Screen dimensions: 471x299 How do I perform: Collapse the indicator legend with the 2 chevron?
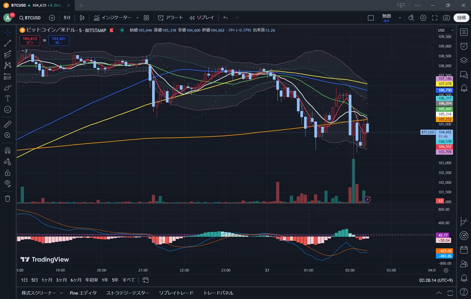(24, 51)
